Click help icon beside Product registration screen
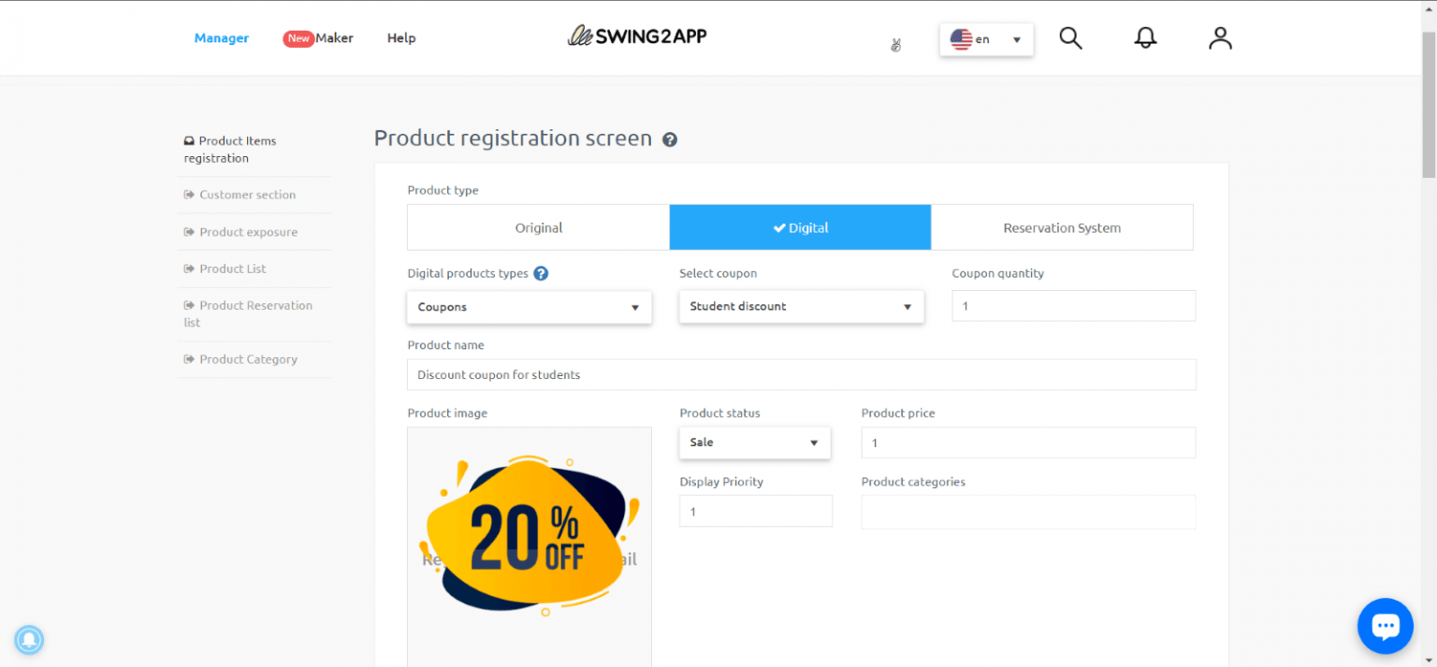The height and width of the screenshot is (667, 1437). click(x=670, y=139)
